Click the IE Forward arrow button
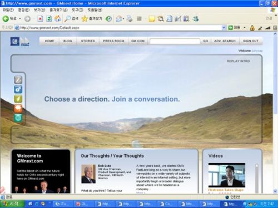This screenshot has width=278, height=208. [27, 19]
